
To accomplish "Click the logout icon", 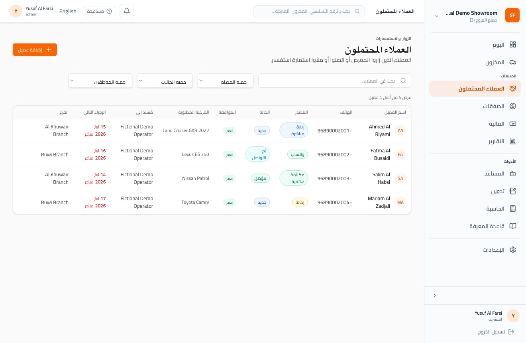I will pos(512,332).
